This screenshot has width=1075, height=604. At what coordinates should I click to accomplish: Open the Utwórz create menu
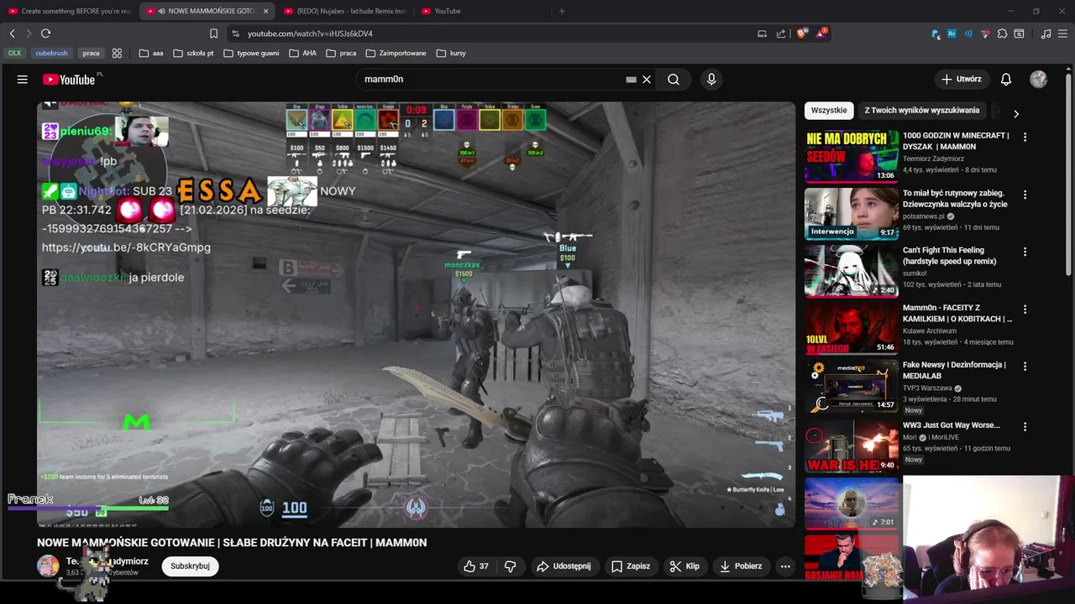961,79
